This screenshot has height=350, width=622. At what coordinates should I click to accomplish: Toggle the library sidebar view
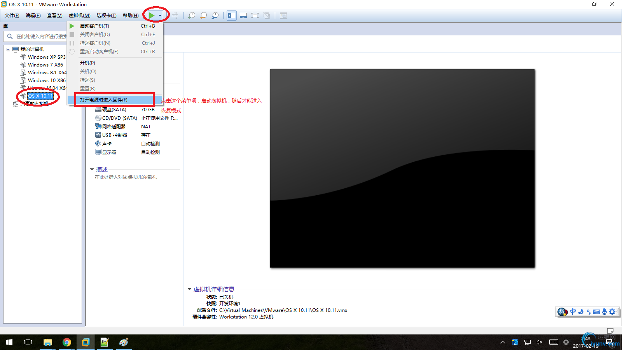[232, 16]
